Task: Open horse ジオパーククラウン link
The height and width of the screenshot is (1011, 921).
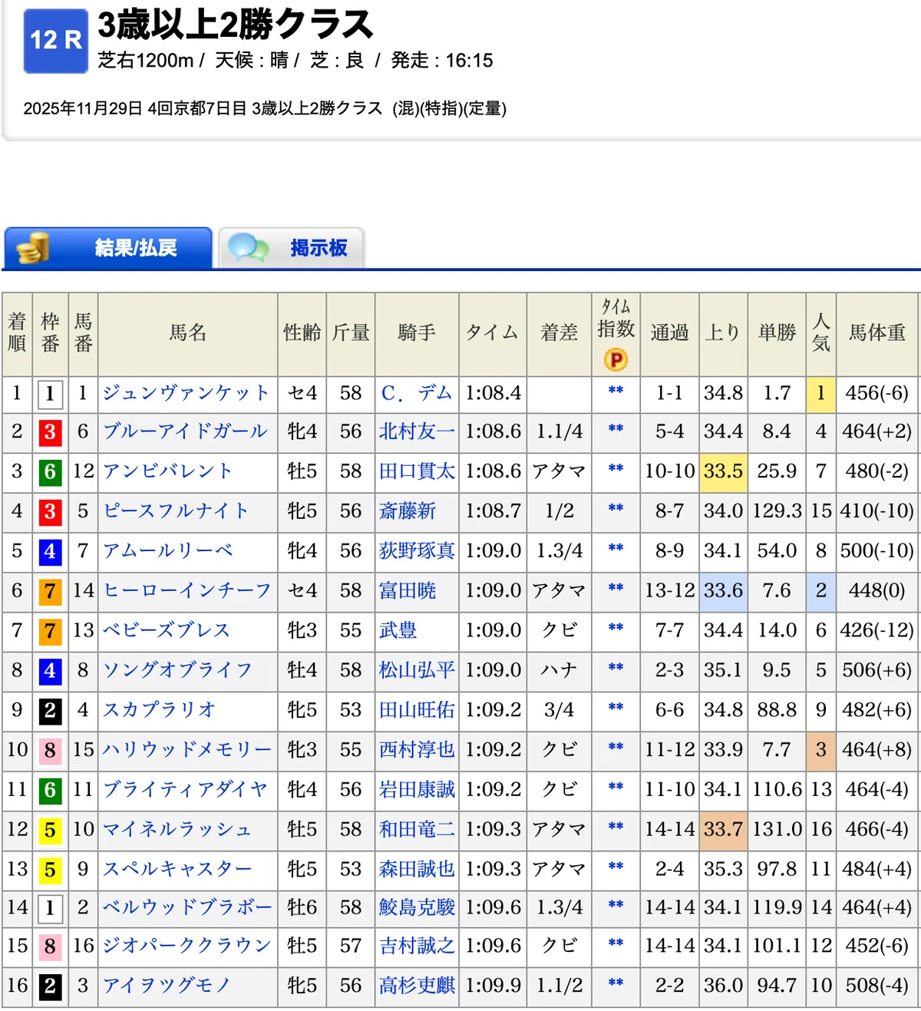Action: tap(187, 946)
